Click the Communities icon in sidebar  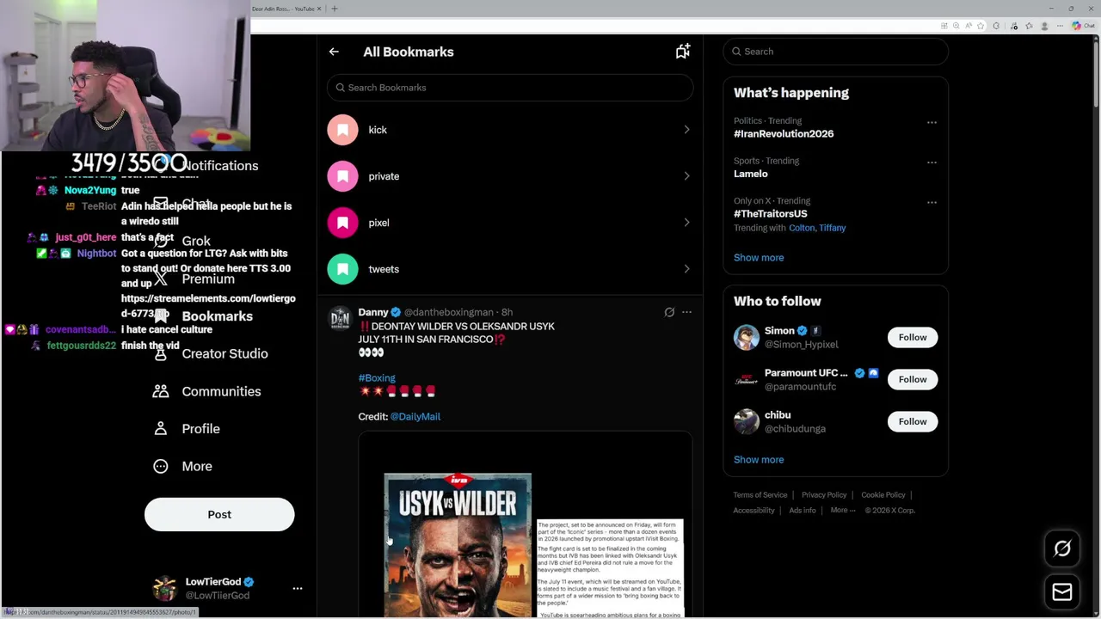pyautogui.click(x=161, y=391)
